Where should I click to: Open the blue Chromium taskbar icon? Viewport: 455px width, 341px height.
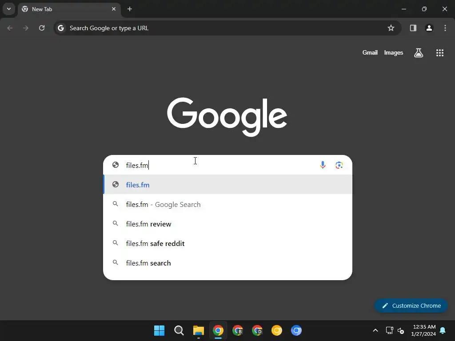pos(296,330)
